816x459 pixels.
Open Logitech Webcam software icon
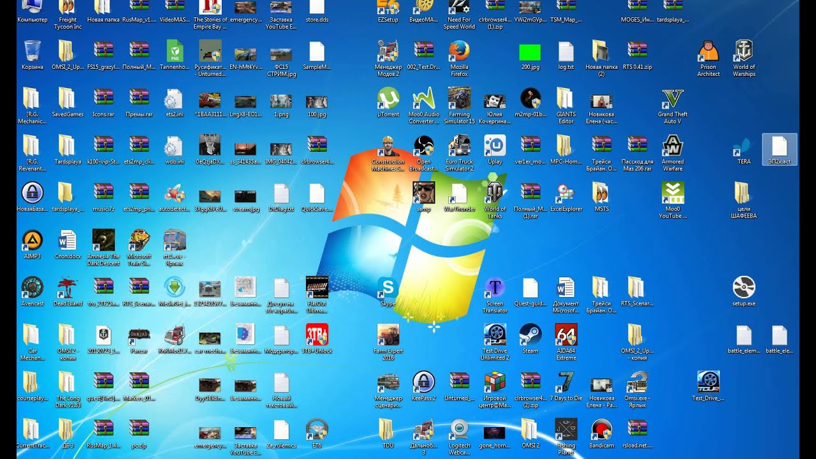pos(459,437)
